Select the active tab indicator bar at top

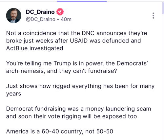[x=82, y=1]
